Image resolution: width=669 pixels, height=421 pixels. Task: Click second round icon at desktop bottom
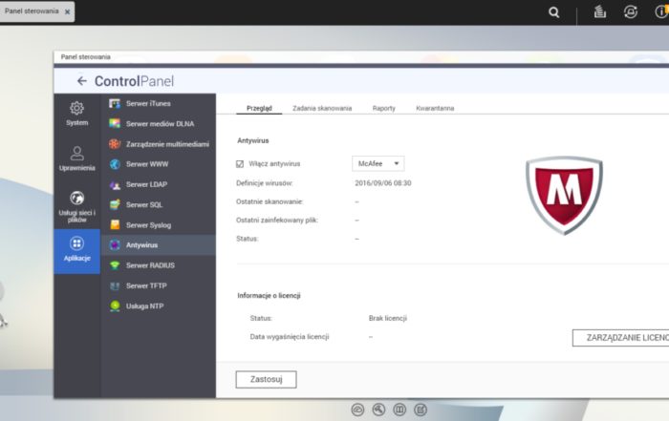(x=378, y=410)
